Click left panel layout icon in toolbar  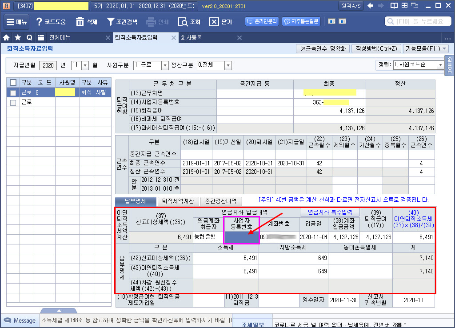point(331,21)
